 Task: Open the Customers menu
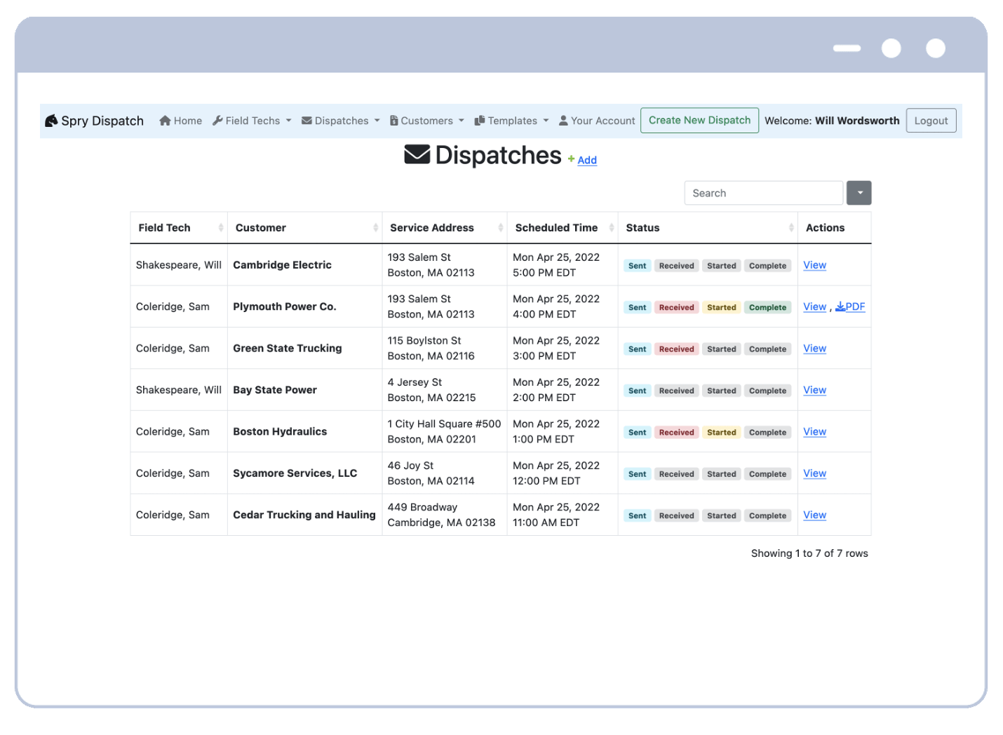click(427, 121)
